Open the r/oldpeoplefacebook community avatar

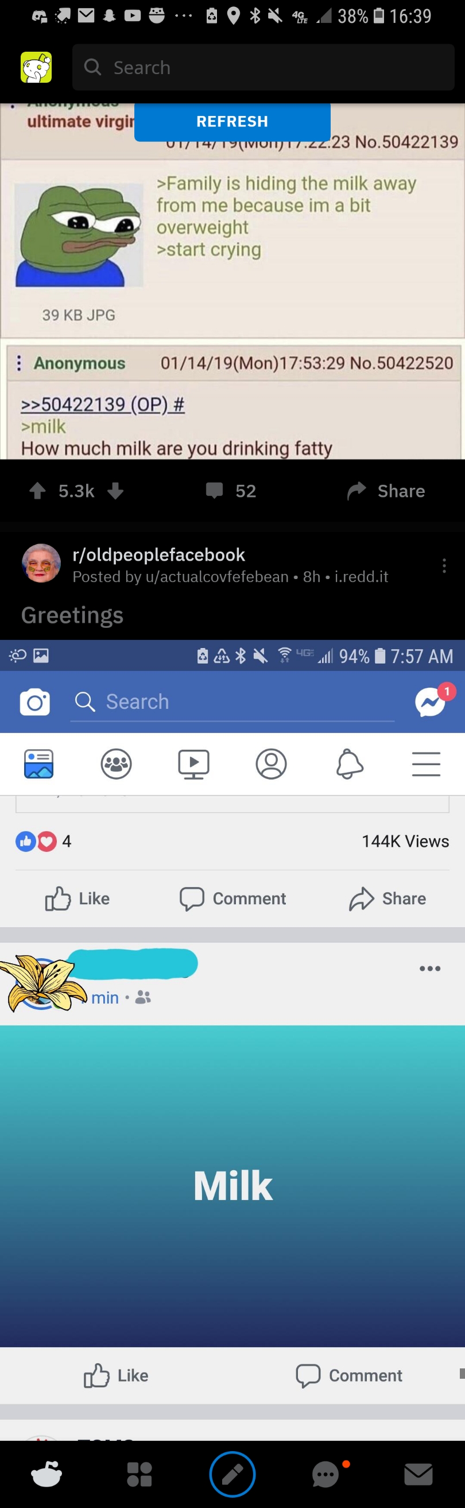coord(41,563)
